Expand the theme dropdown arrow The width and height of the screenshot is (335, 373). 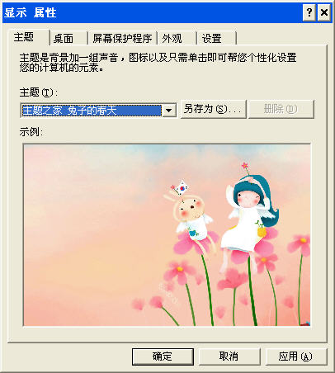[169, 111]
